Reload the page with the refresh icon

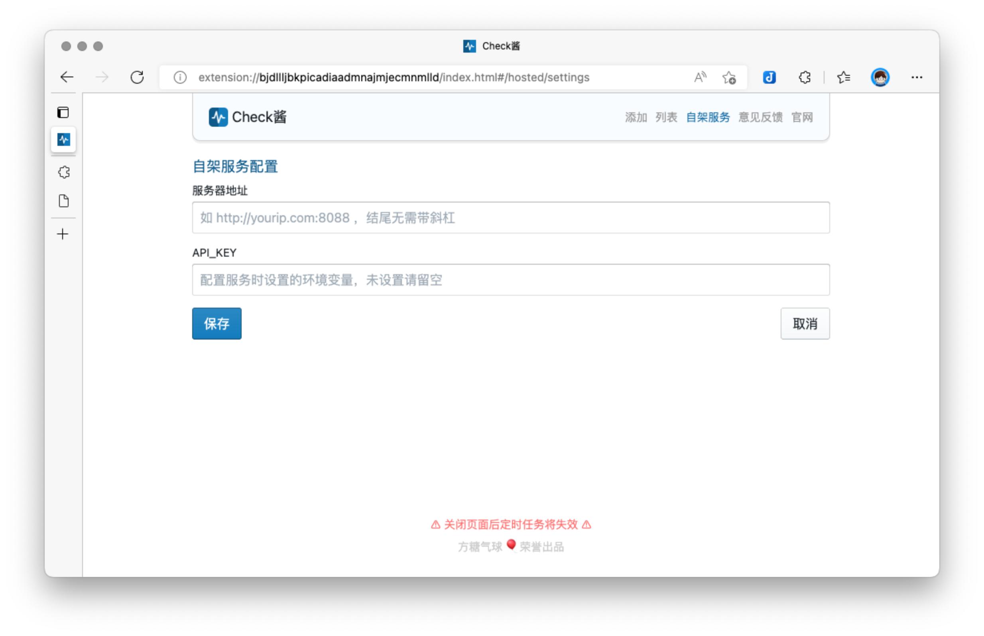coord(138,77)
